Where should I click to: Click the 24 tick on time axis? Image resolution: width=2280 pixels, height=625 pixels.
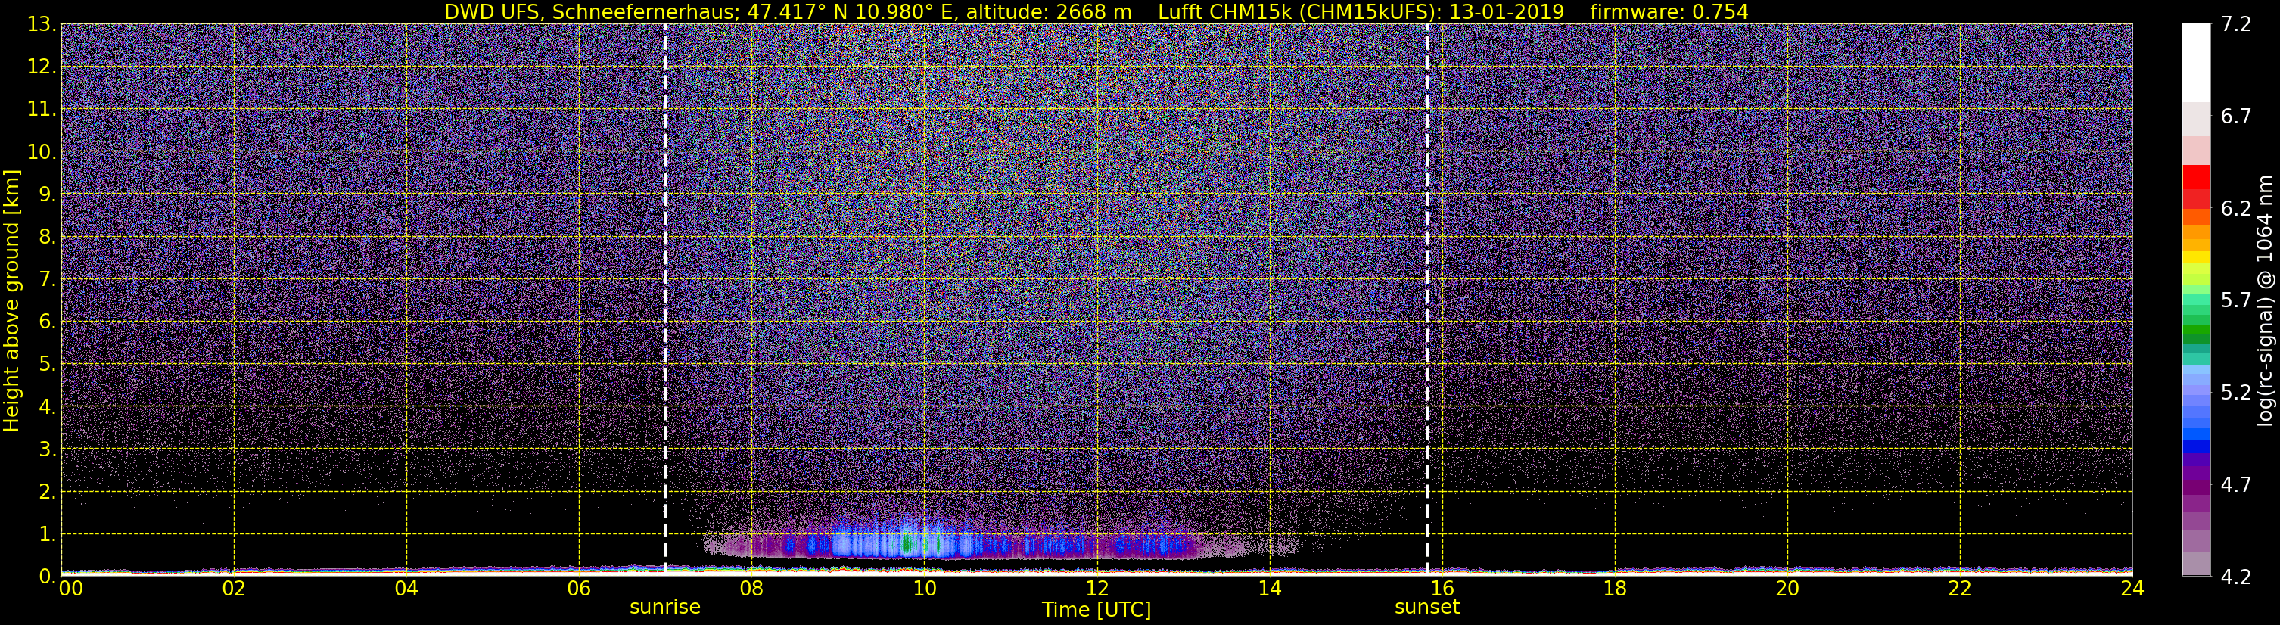coord(2132,589)
